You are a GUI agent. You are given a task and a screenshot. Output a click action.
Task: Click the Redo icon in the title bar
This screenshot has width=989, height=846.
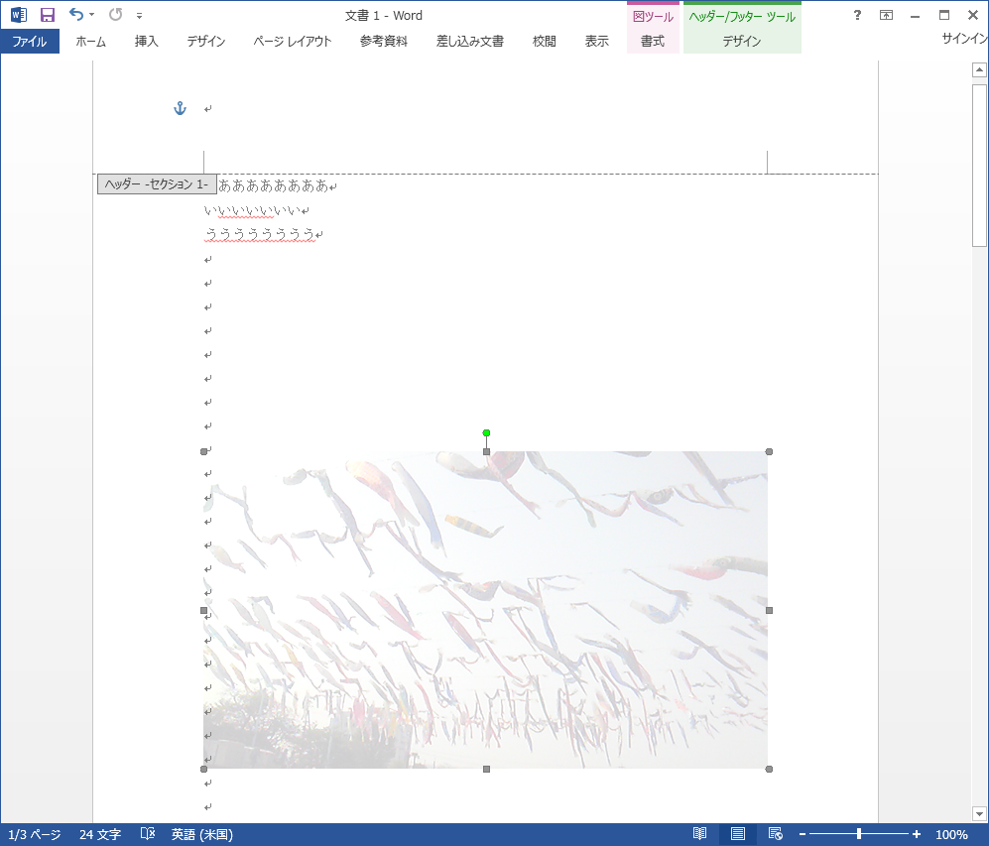116,15
